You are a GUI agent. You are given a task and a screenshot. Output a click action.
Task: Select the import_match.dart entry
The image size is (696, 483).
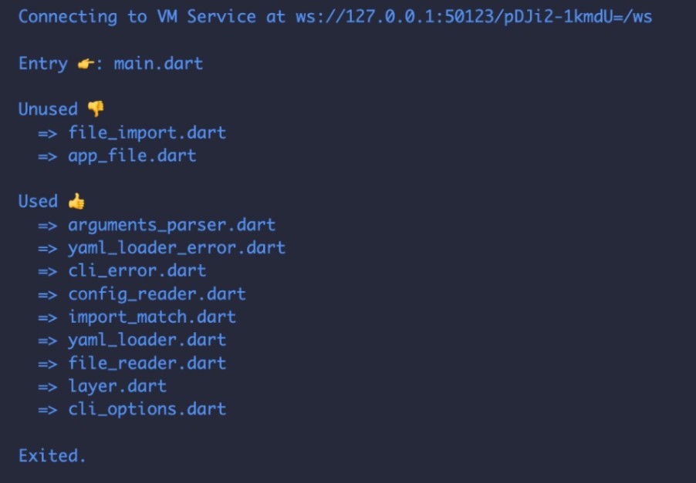tap(152, 317)
